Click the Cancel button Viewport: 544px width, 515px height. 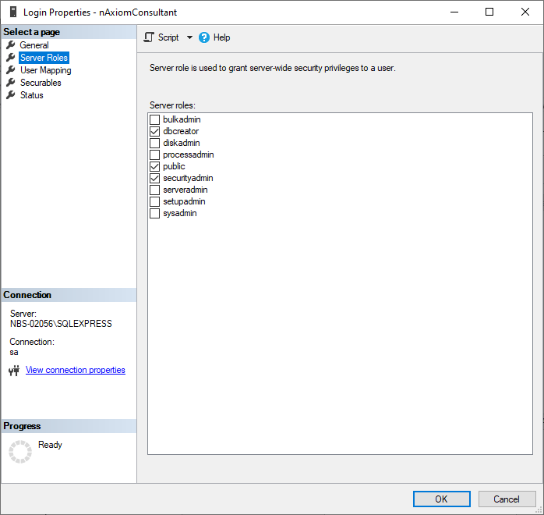507,499
